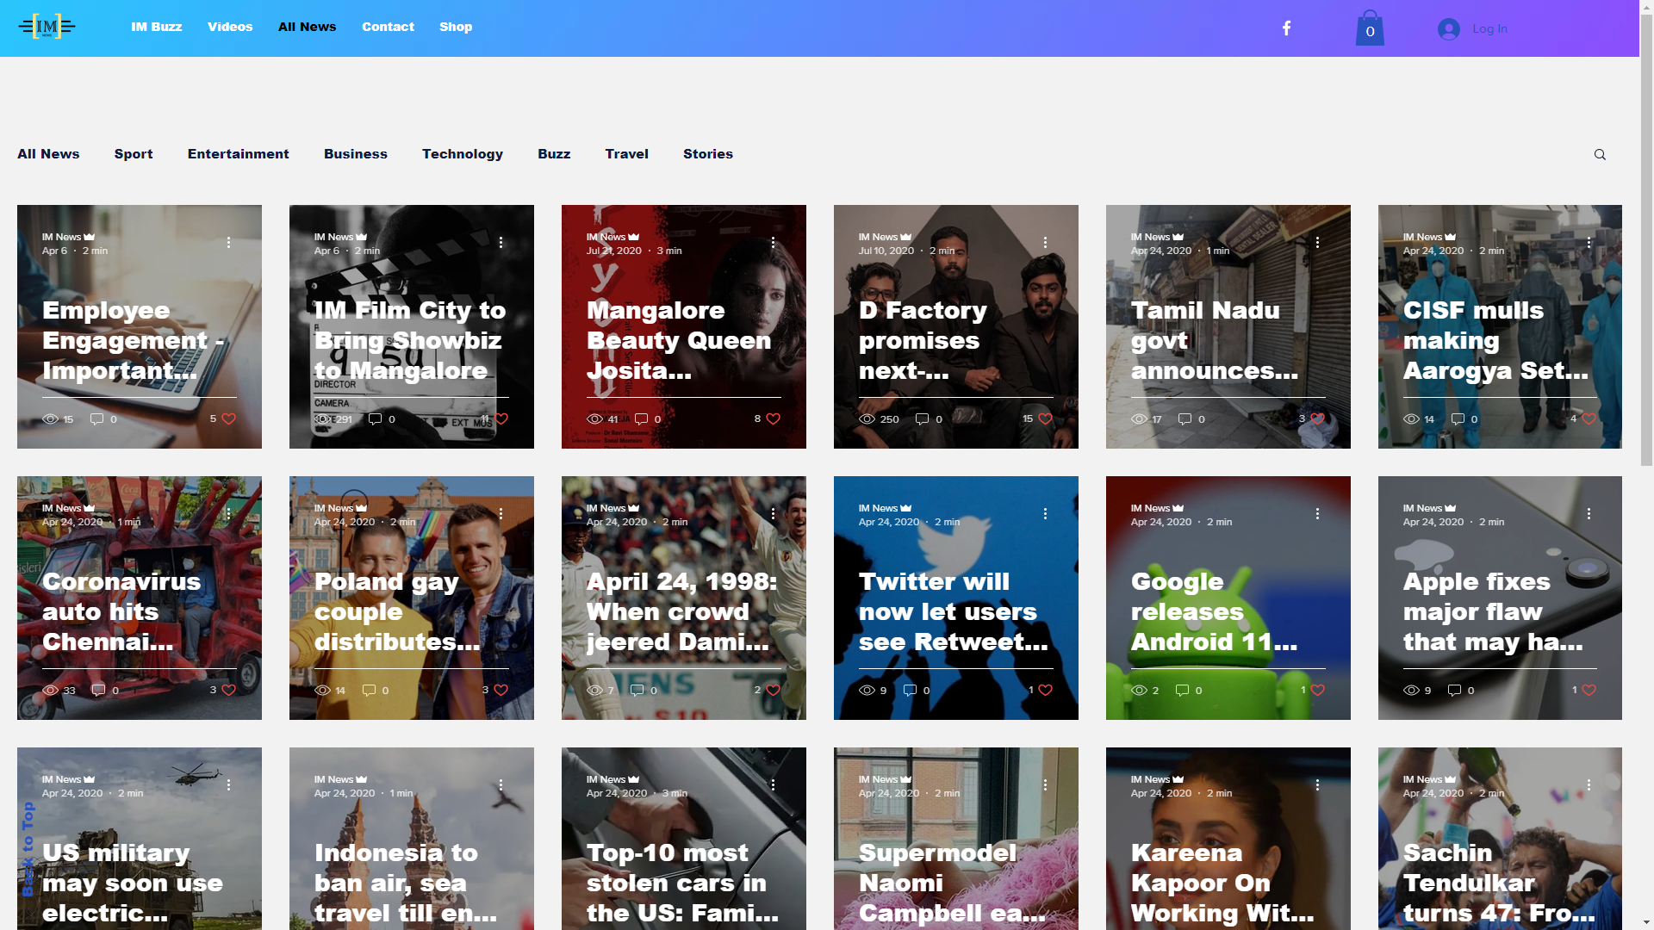Screen dimensions: 1654x930
Task: Click the user avatar icon beside Log In
Action: coord(1449,28)
